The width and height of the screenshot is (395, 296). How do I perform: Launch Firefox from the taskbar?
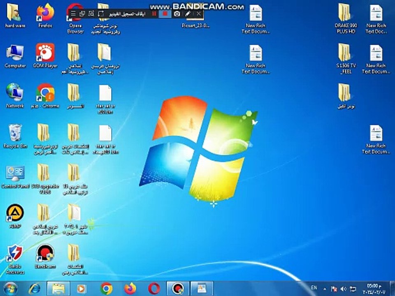[x=130, y=289]
